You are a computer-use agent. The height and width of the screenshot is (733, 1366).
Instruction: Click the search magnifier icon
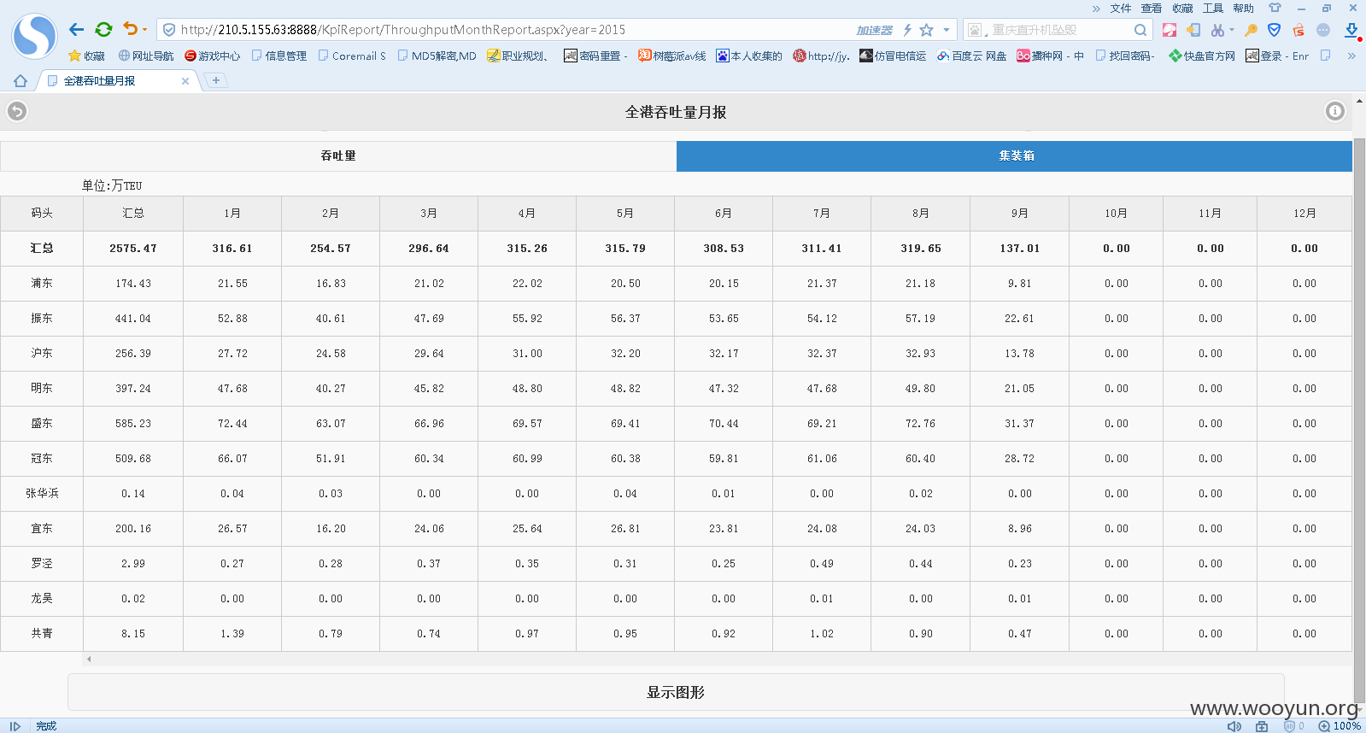pyautogui.click(x=1140, y=30)
